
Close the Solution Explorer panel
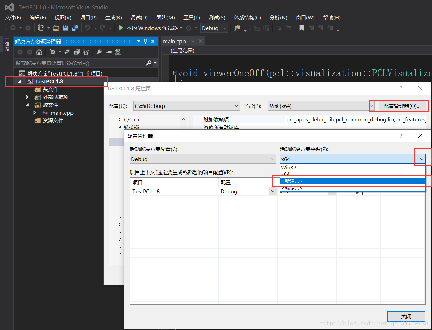pyautogui.click(x=153, y=41)
